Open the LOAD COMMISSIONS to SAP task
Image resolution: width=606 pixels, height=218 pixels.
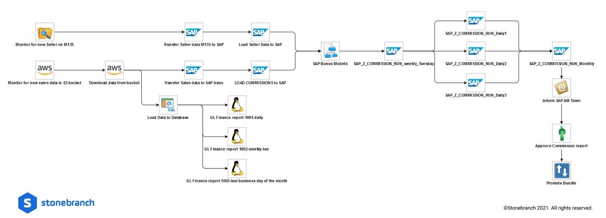click(260, 70)
